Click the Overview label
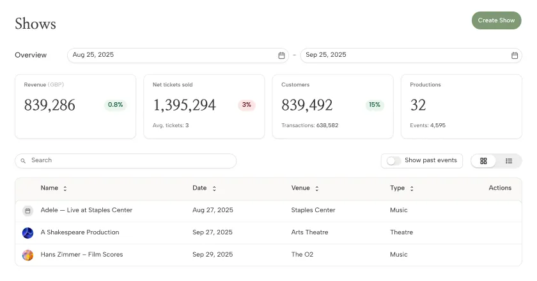The image size is (537, 281). point(31,55)
